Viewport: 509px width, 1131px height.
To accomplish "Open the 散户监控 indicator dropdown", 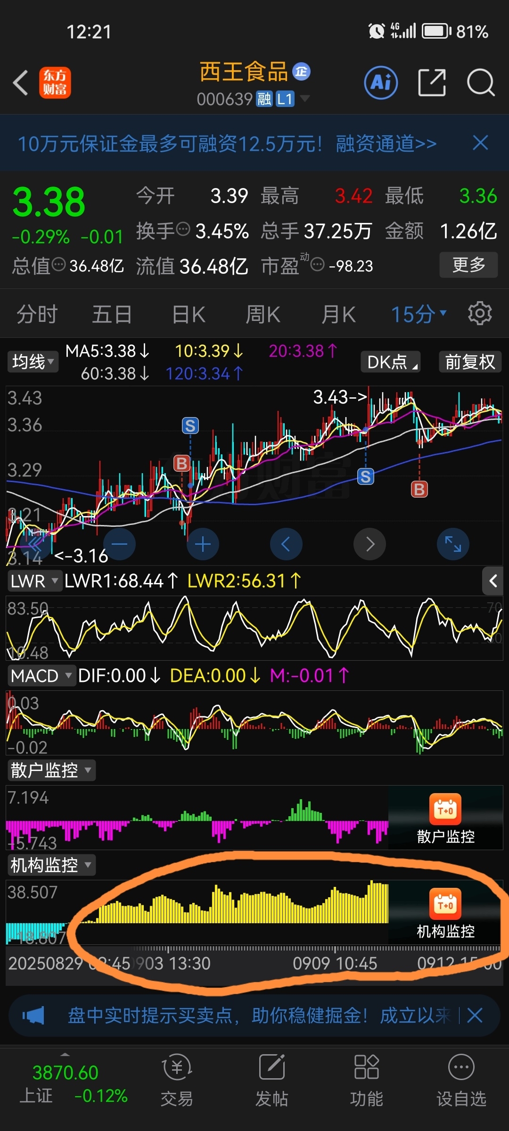I will pyautogui.click(x=51, y=770).
